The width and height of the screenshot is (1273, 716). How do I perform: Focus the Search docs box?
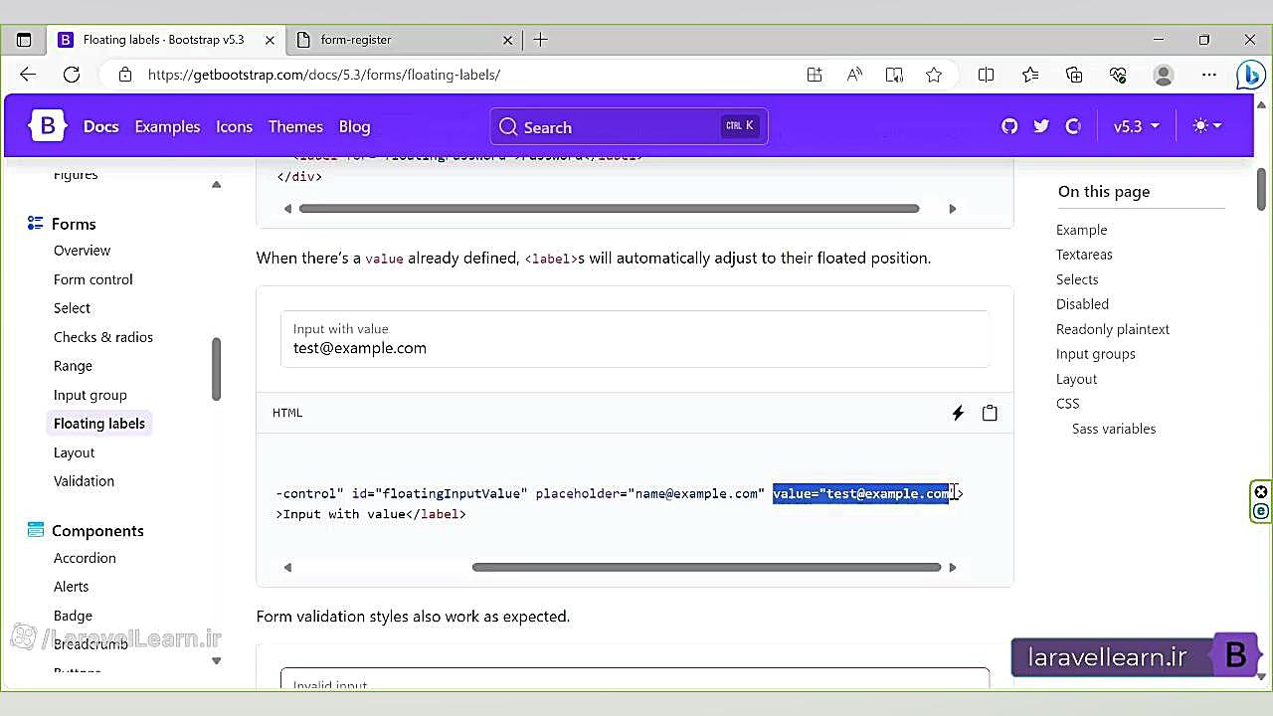629,126
